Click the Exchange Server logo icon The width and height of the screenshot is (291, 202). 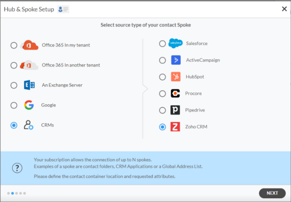point(29,85)
